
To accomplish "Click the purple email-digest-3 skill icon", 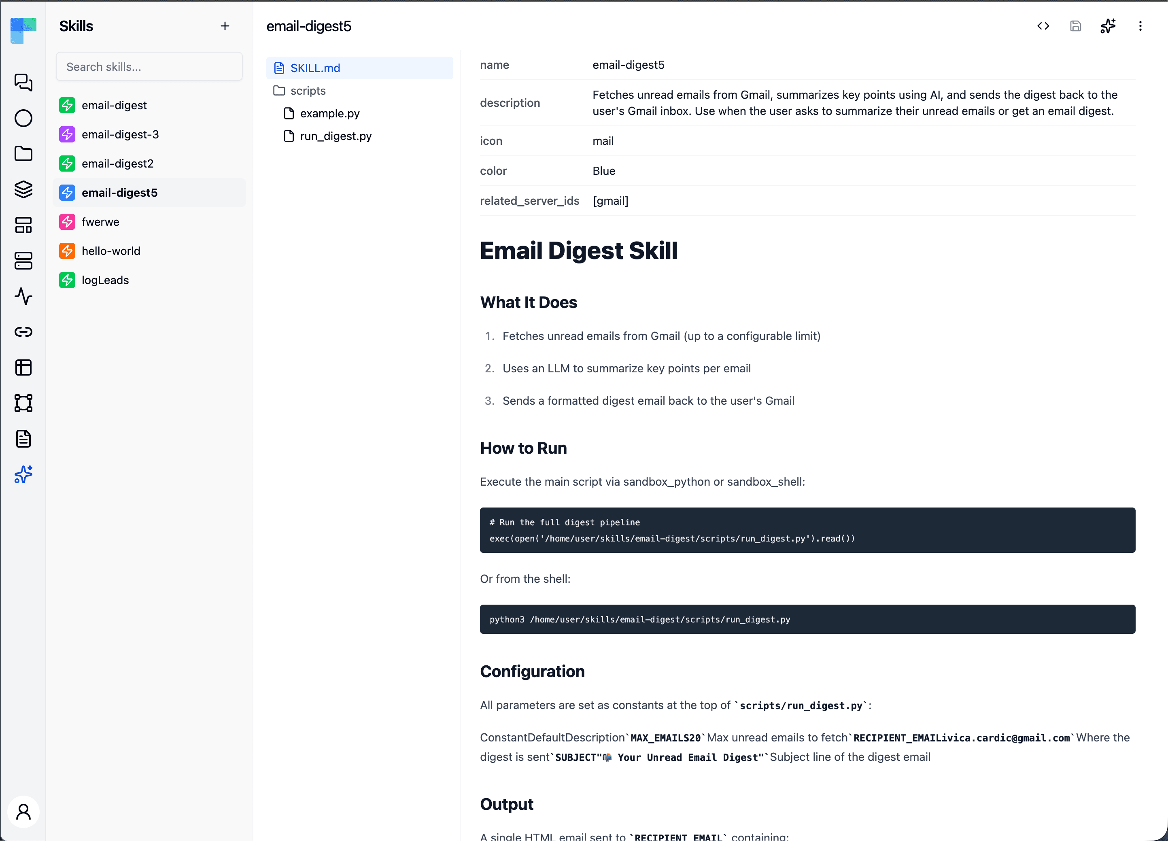I will pos(67,134).
